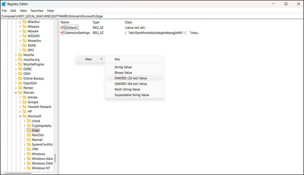This screenshot has width=304, height=175.
Task: Click the (Default) value string icon
Action: [x=62, y=28]
